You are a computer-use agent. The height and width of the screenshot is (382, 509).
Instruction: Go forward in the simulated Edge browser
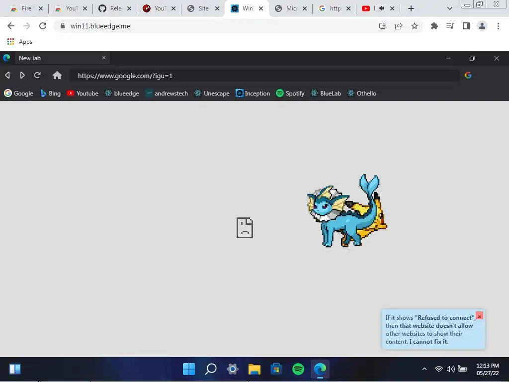(x=22, y=76)
